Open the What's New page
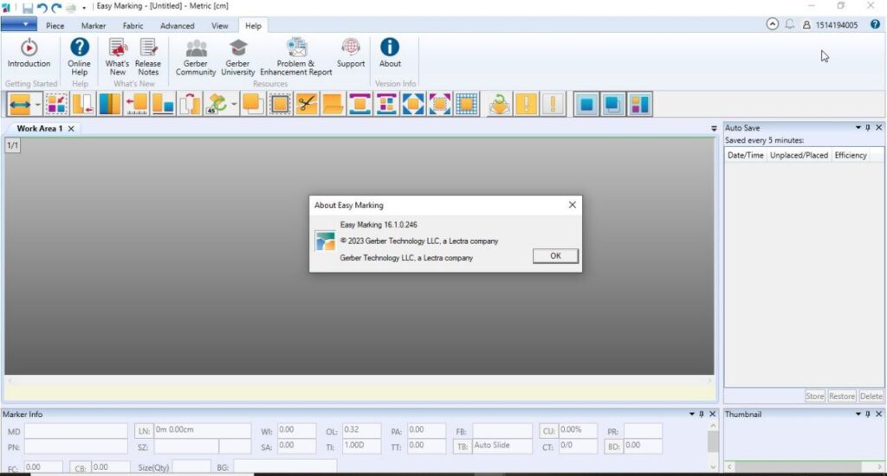 click(x=117, y=48)
